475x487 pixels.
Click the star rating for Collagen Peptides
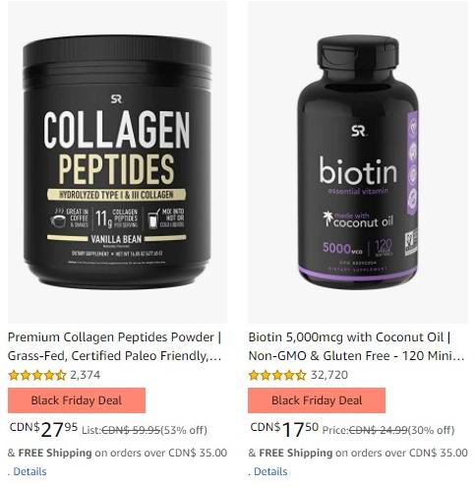(x=37, y=375)
